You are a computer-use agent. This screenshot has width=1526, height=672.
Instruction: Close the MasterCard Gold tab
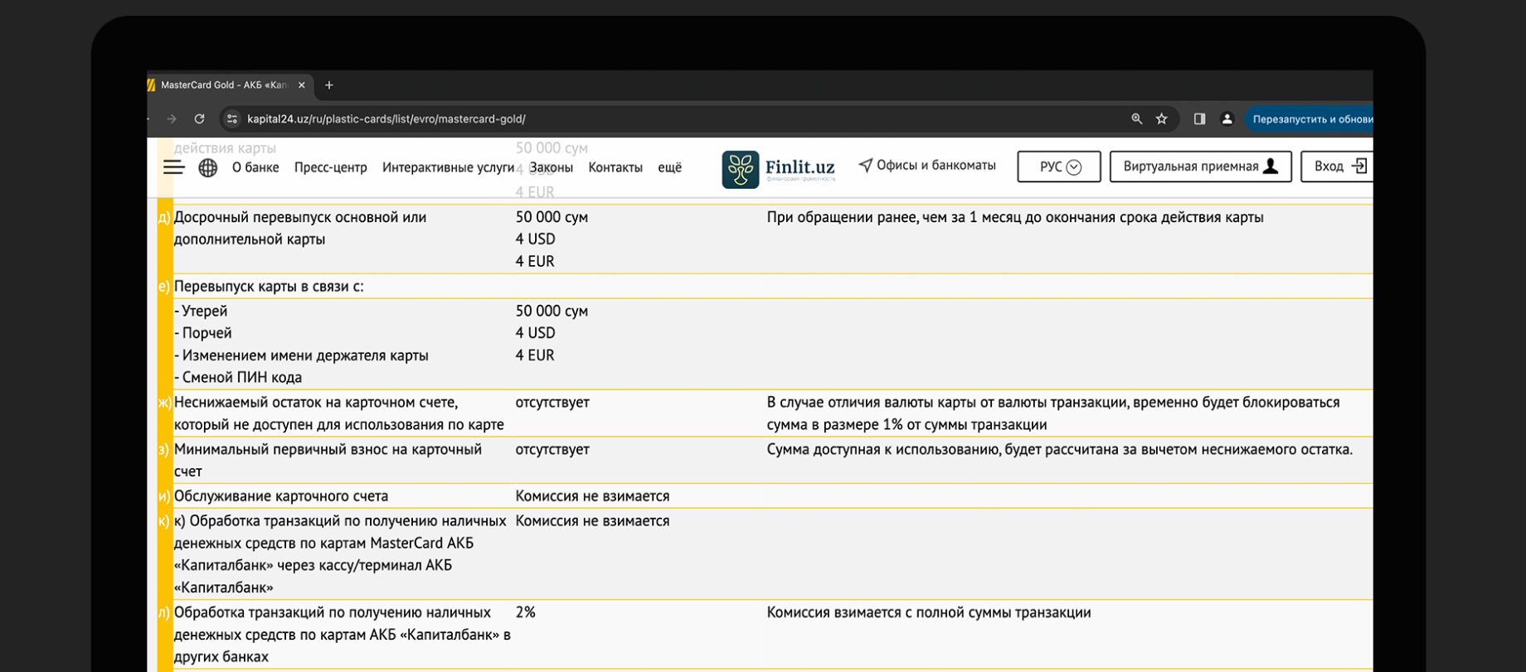click(x=302, y=85)
